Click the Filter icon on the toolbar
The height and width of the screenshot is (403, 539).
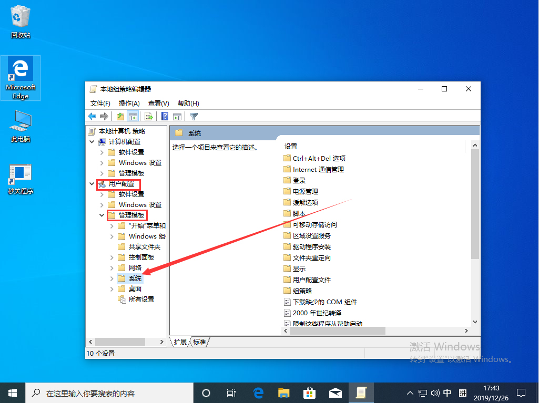(x=194, y=116)
